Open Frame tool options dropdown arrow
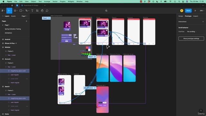 (x=17, y=11)
